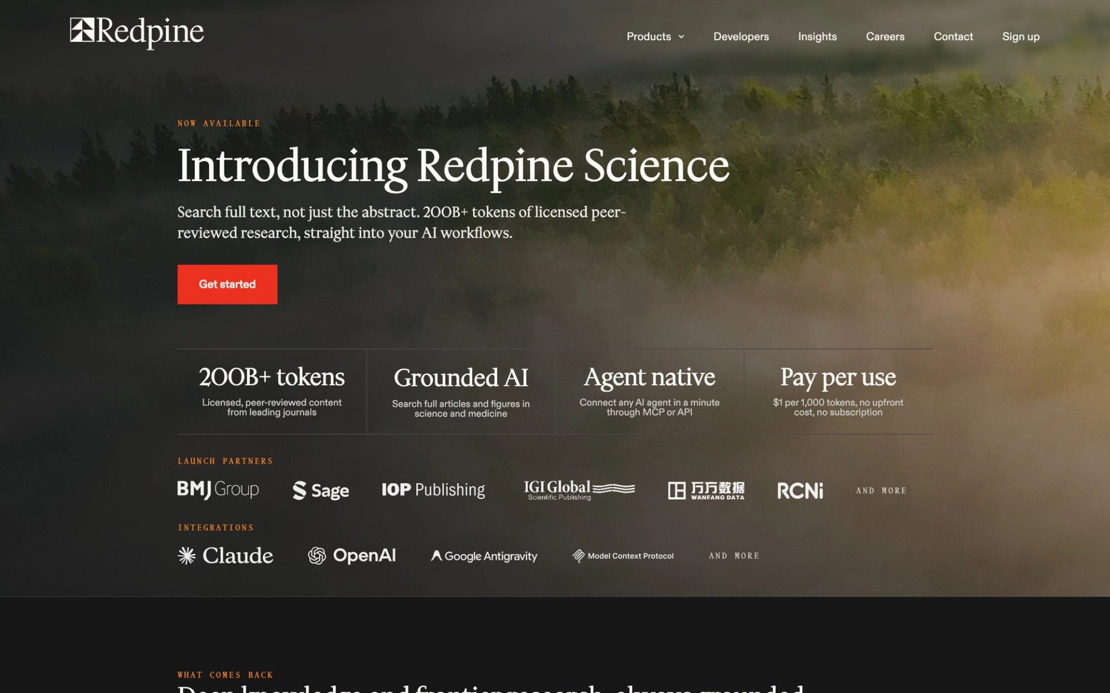Click the red Get started button
Screen dimensions: 1110x693
pyautogui.click(x=227, y=284)
